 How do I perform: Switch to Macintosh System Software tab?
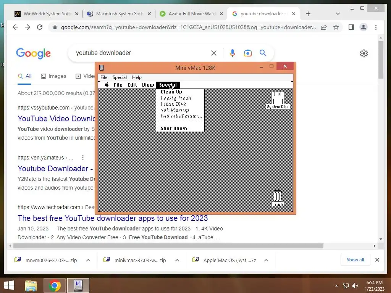[x=119, y=14]
